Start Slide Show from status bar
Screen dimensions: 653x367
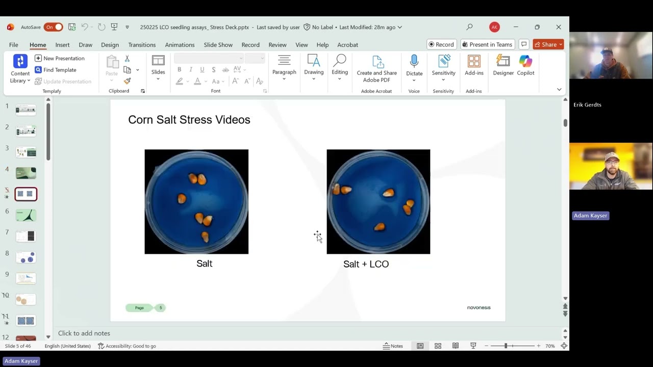[473, 346]
